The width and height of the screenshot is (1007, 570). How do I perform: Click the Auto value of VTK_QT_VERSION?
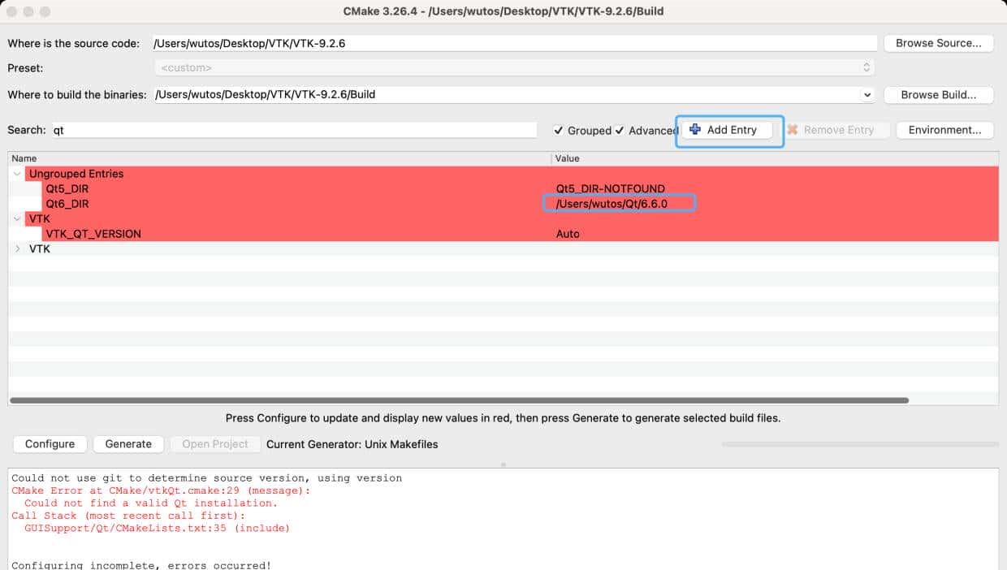pos(568,234)
